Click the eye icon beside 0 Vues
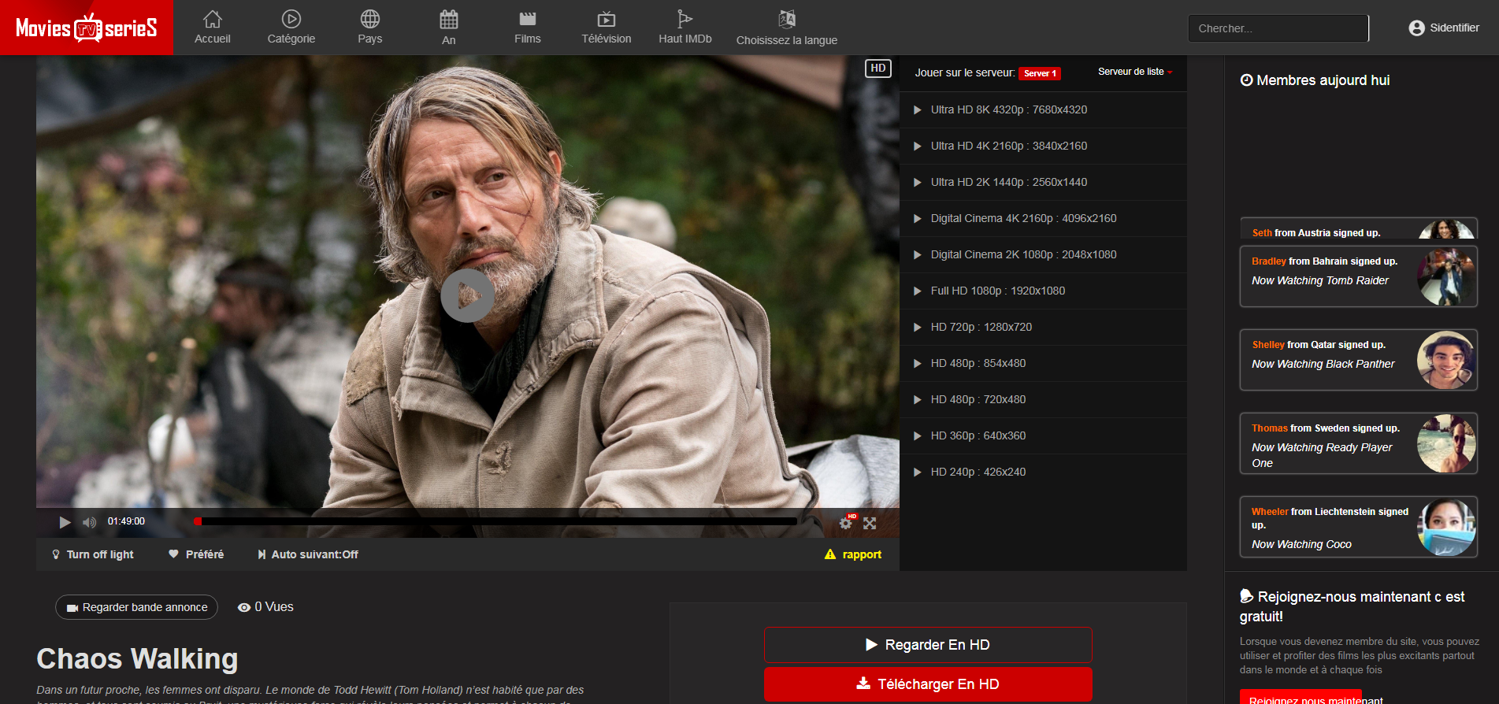The height and width of the screenshot is (704, 1499). [244, 607]
